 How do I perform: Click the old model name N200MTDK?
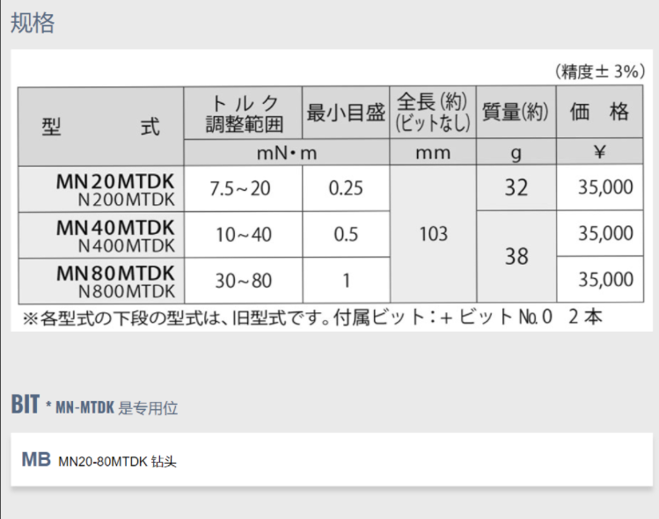click(127, 199)
